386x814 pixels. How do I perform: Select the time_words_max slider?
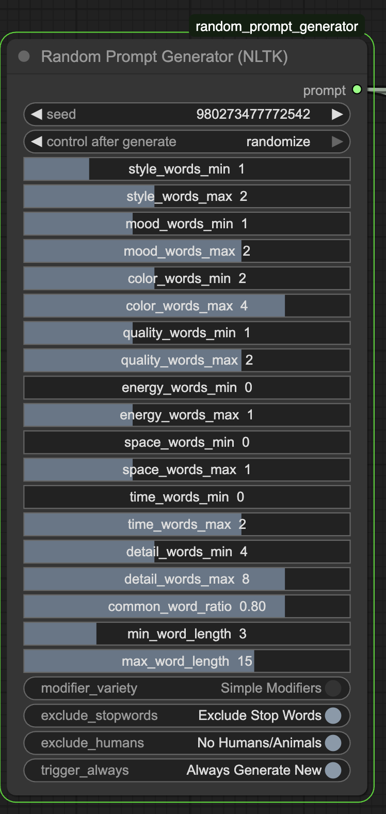pos(187,525)
